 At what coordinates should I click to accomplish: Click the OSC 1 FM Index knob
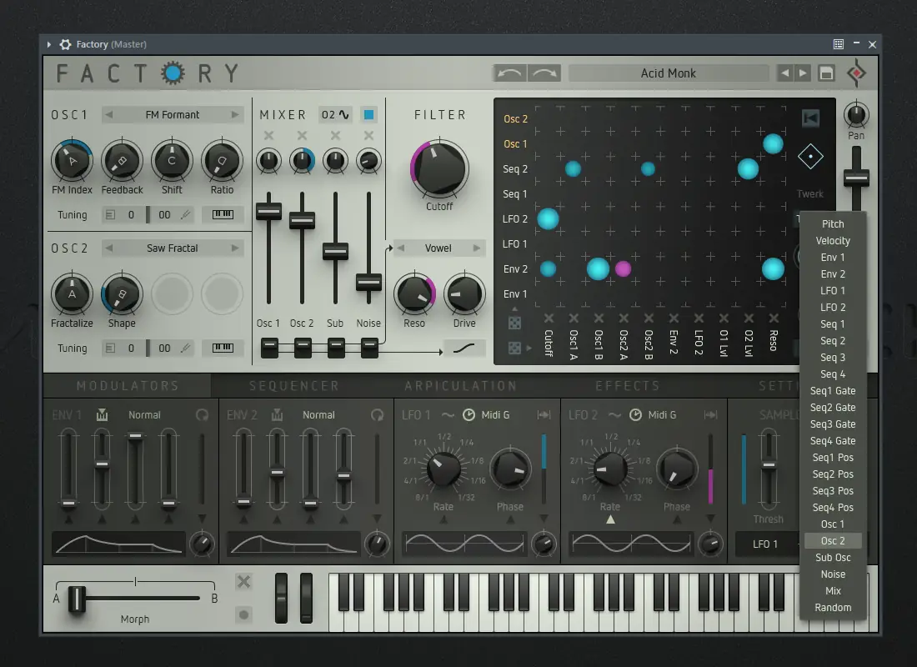coord(72,160)
